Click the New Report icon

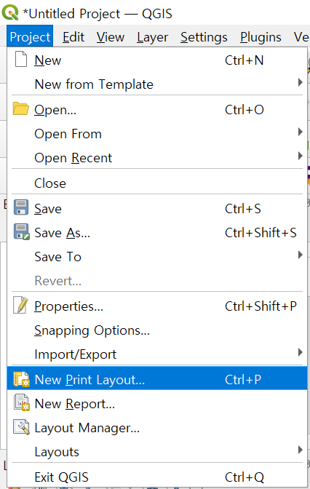pos(22,403)
